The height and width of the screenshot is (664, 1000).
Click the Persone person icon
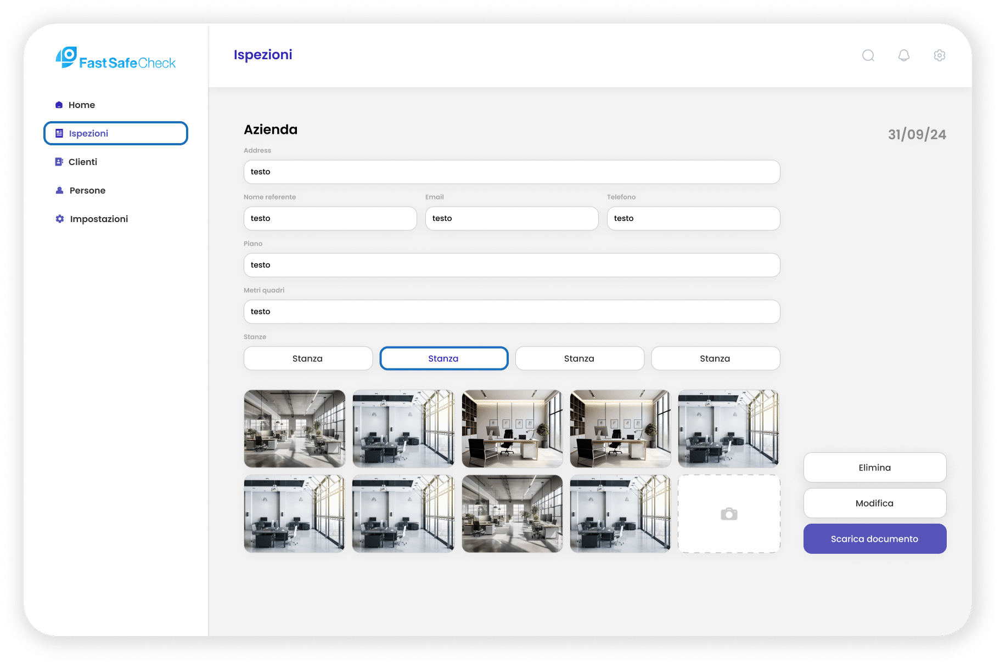click(59, 190)
